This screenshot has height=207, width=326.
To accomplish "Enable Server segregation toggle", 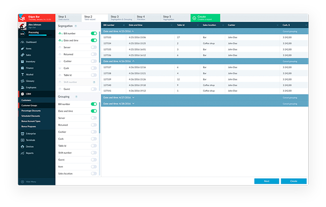I will [x=94, y=47].
